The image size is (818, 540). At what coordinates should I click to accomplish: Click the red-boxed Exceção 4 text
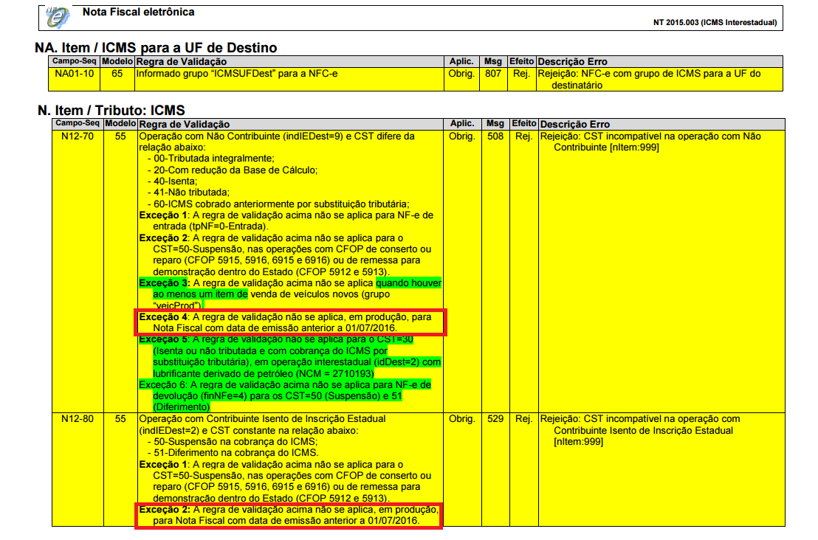pyautogui.click(x=290, y=322)
